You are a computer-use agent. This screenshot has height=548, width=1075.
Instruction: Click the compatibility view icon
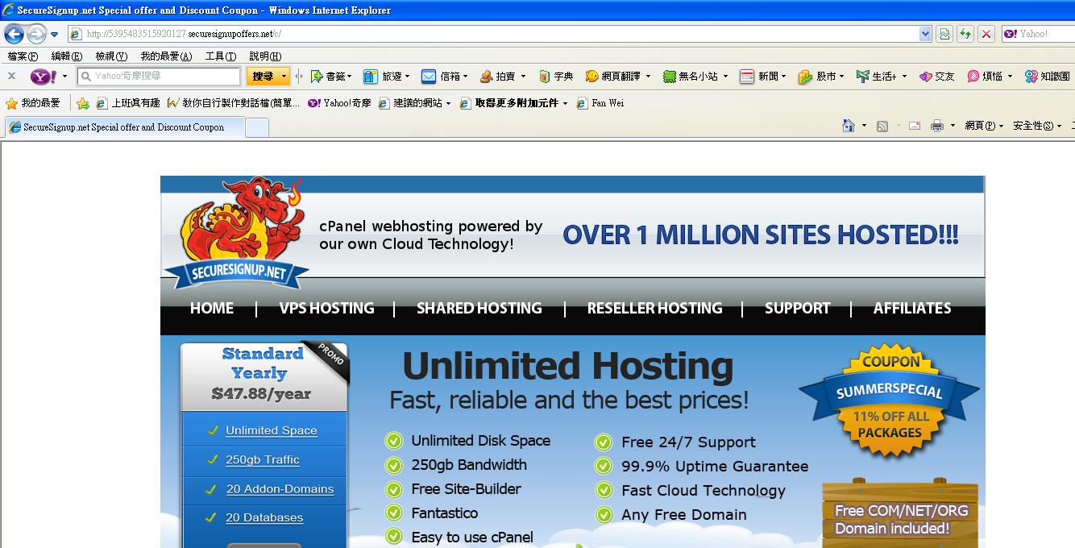[944, 34]
